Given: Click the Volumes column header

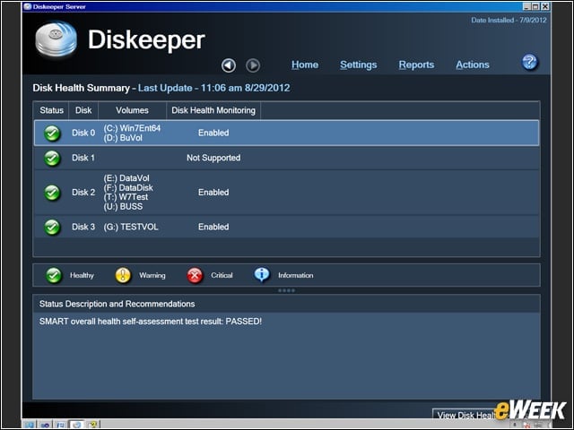Looking at the screenshot, I should coord(132,110).
